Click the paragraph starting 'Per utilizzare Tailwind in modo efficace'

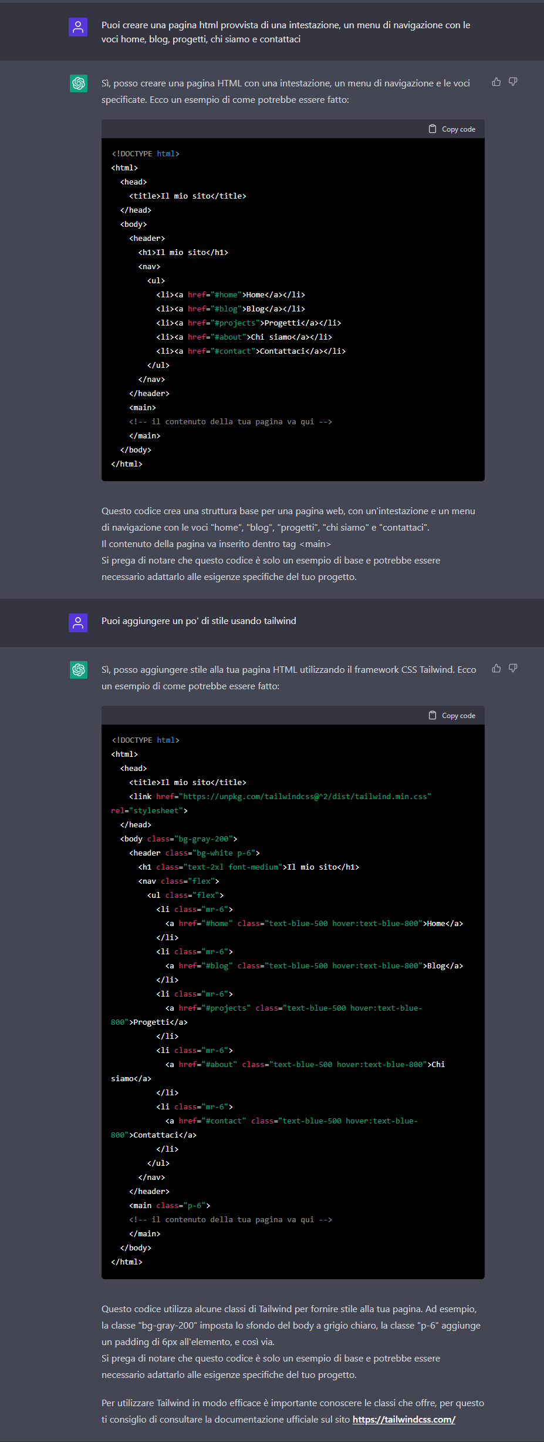coord(293,1411)
